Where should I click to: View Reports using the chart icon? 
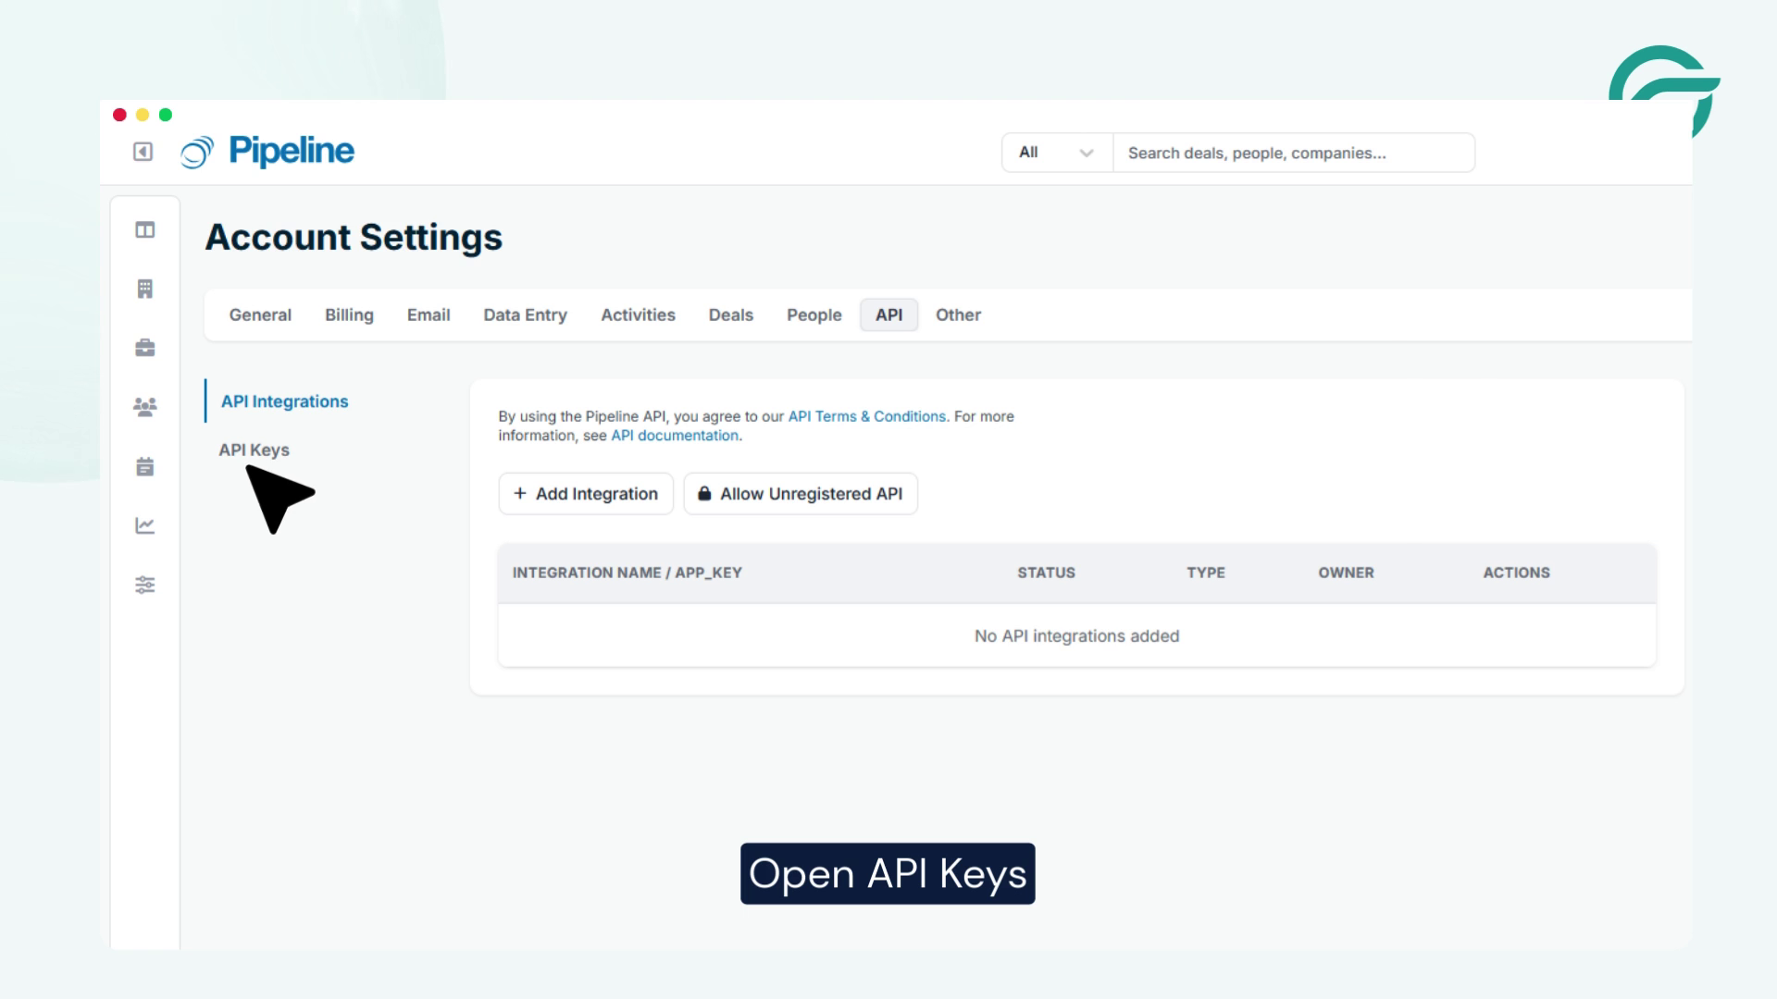coord(144,525)
